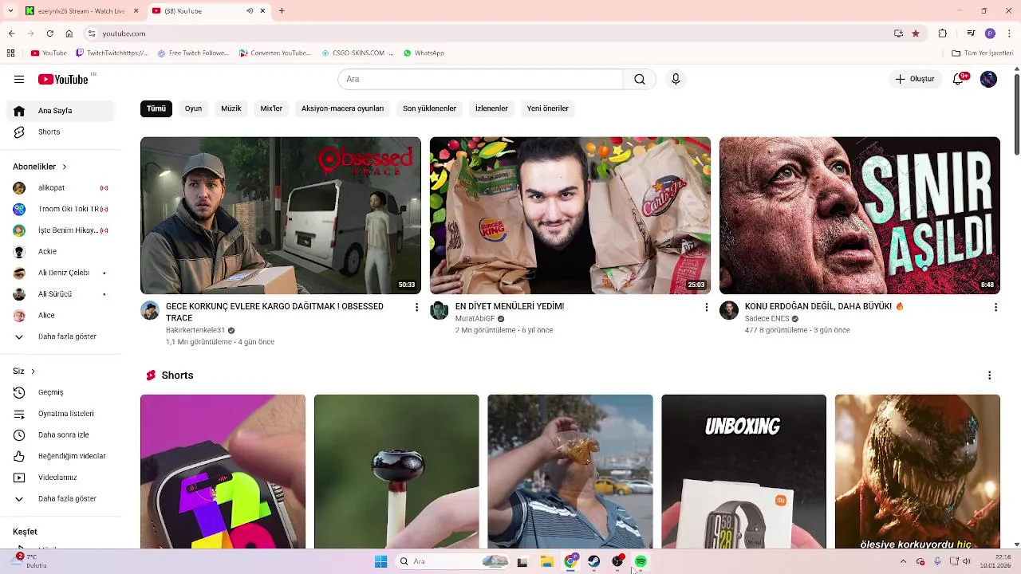The width and height of the screenshot is (1021, 574).
Task: Open YouTube notifications bell
Action: point(959,79)
